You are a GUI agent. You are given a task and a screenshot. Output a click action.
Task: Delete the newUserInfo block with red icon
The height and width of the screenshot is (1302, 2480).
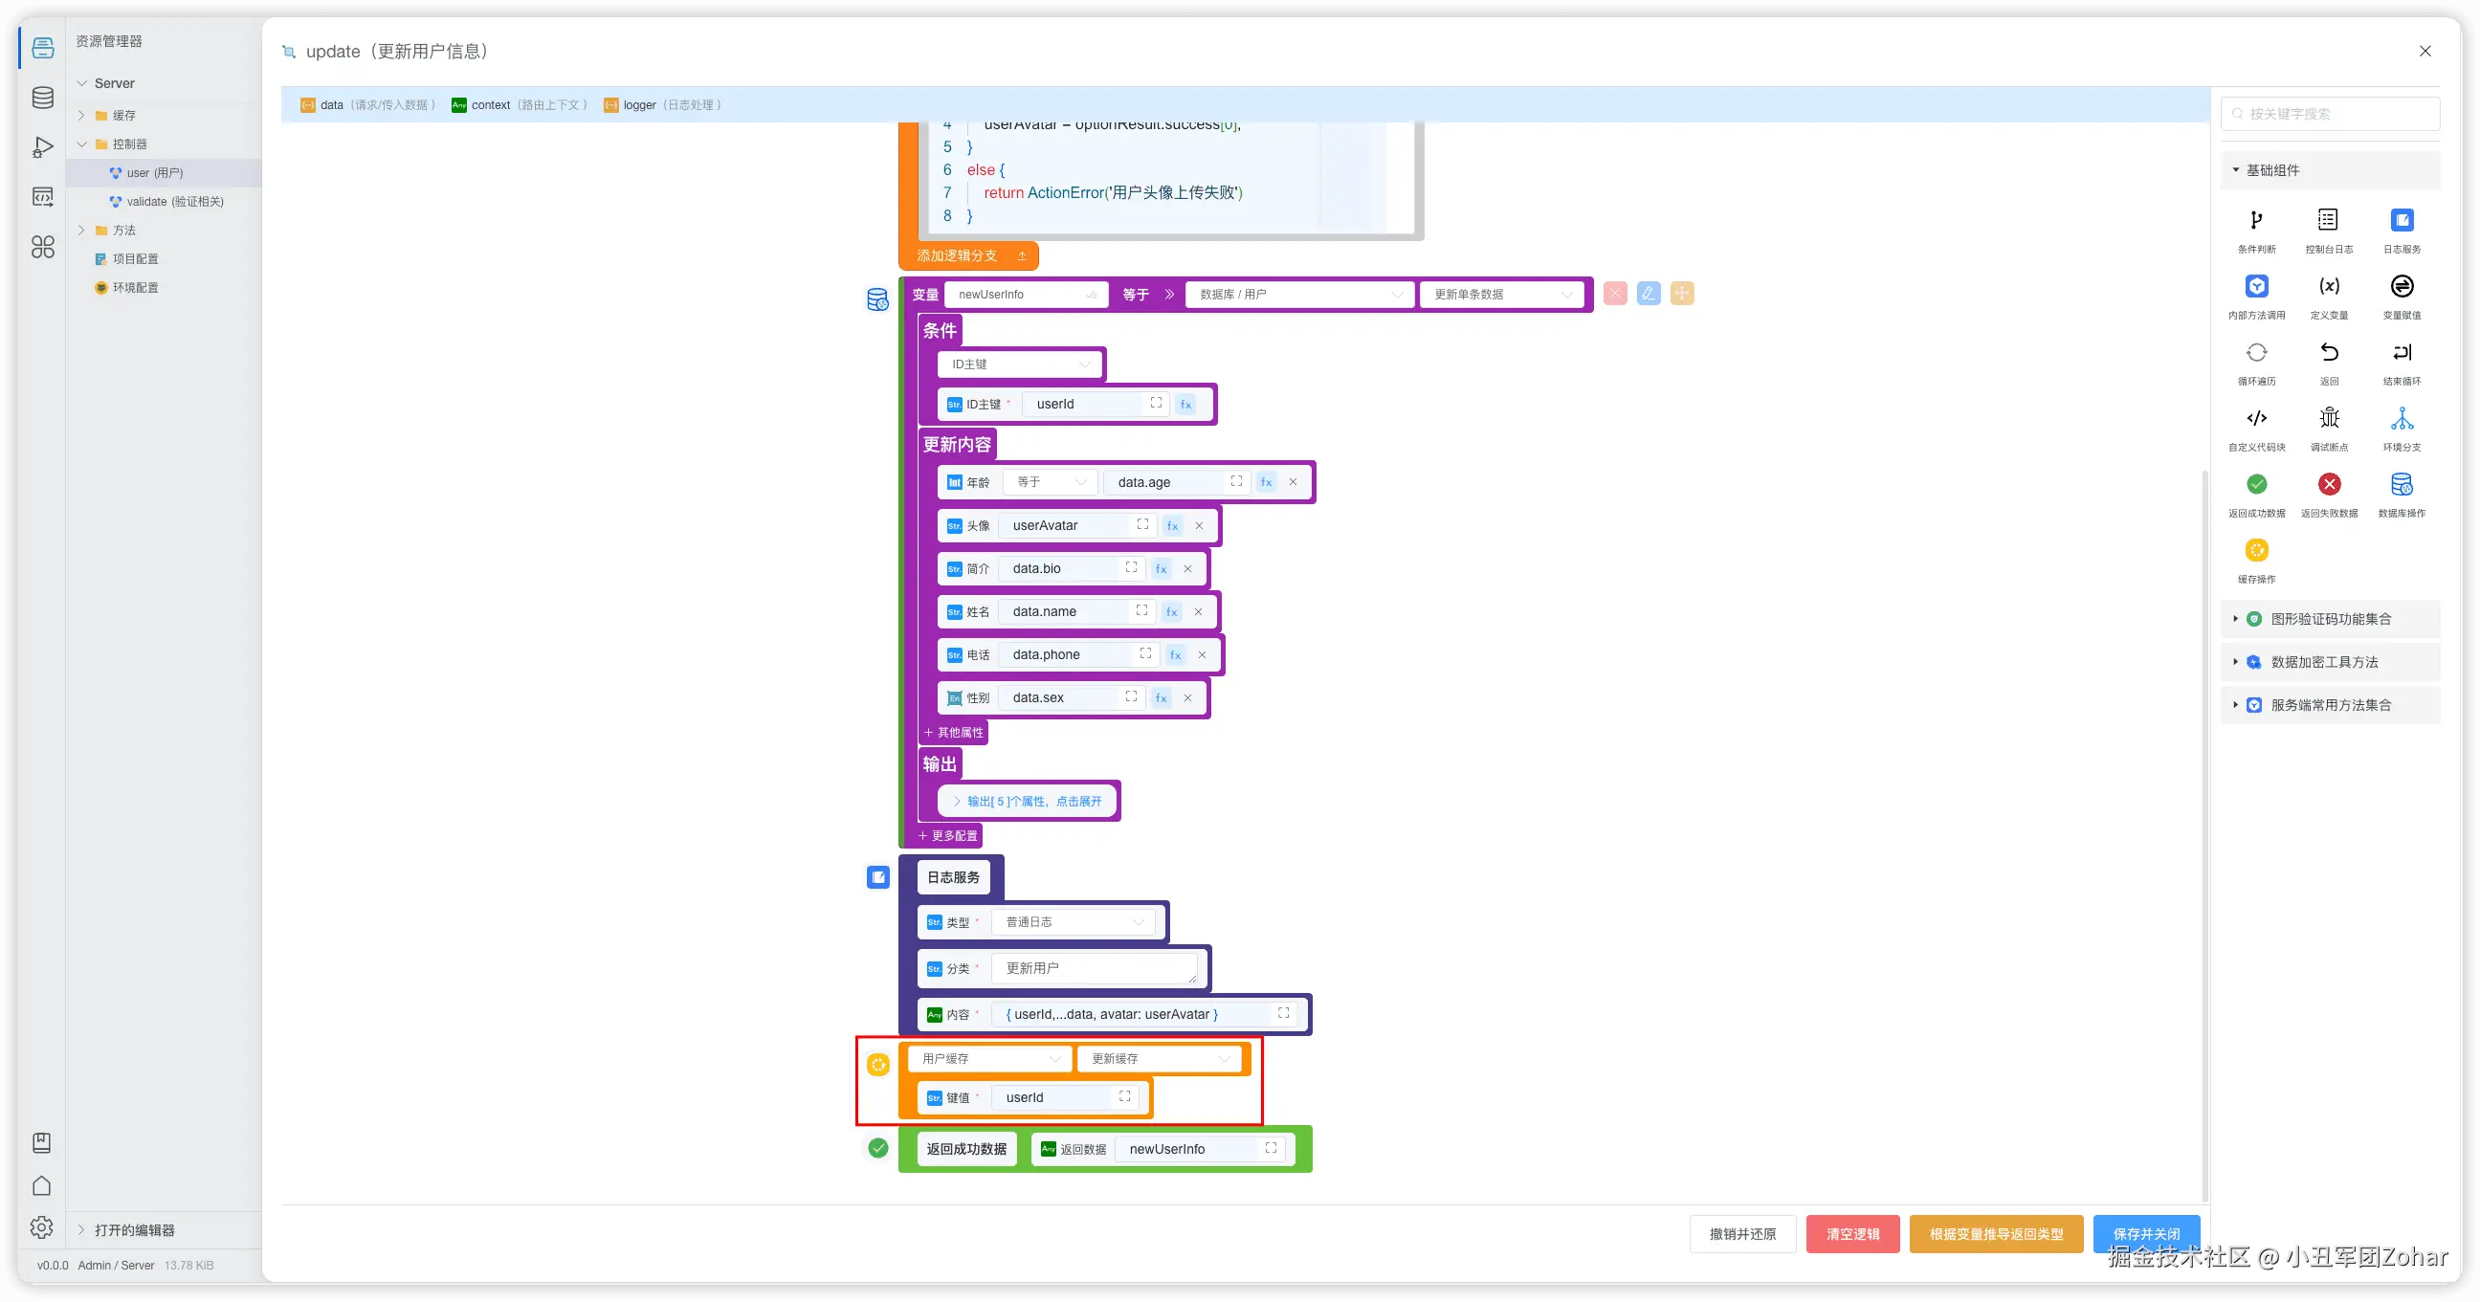pos(1615,294)
